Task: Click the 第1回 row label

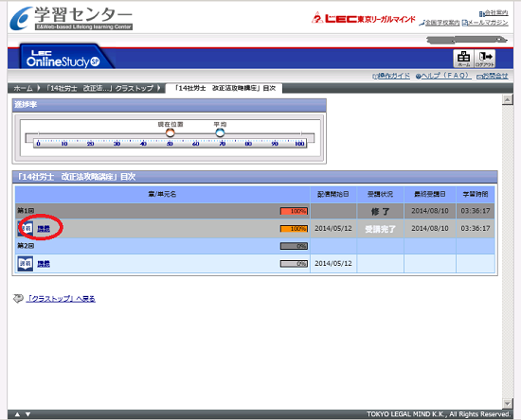Action: [x=26, y=211]
